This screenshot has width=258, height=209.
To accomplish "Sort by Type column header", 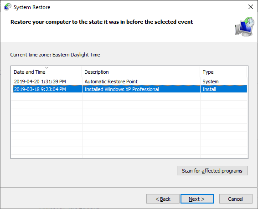I will click(x=224, y=72).
